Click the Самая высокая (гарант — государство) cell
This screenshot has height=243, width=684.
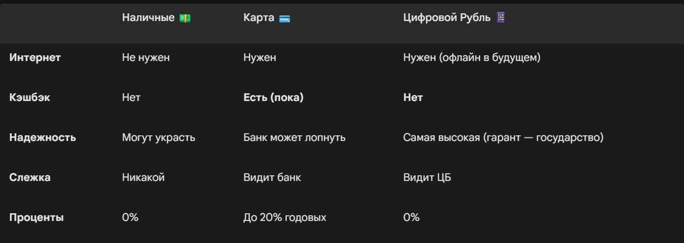click(x=503, y=137)
